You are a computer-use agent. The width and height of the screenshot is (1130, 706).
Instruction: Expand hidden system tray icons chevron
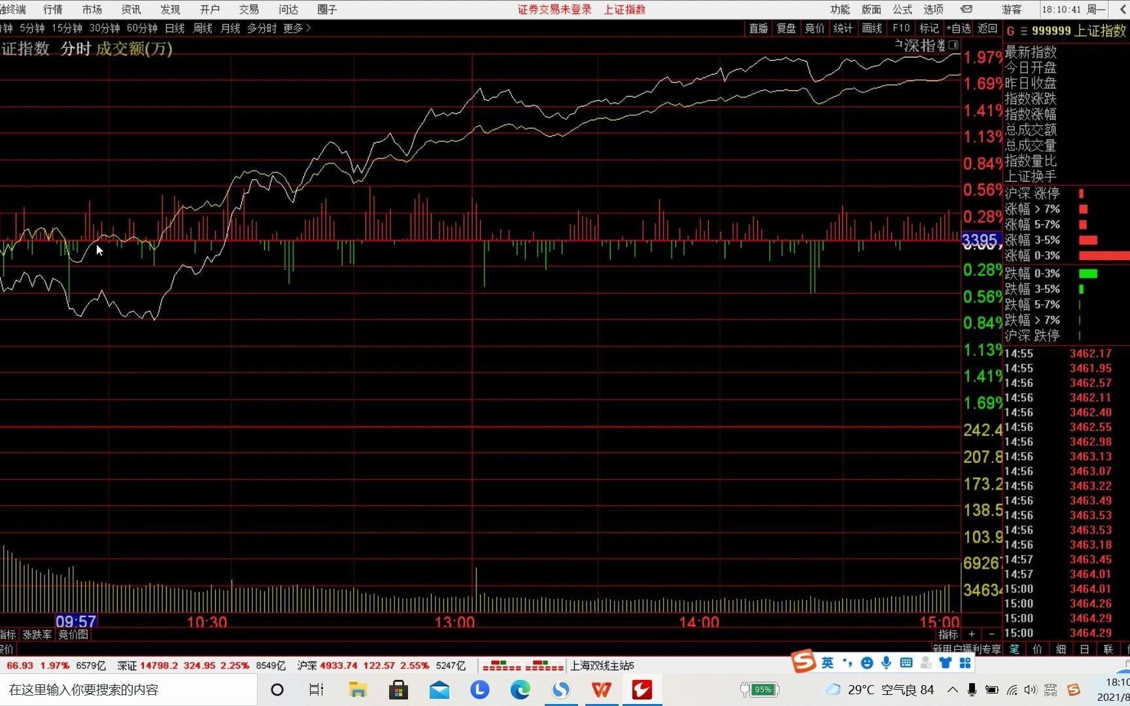(953, 690)
